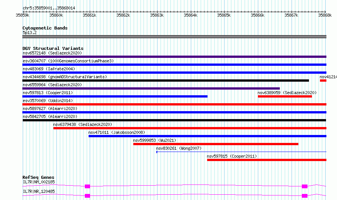Click the 35863k ruler label

tap(157, 15)
